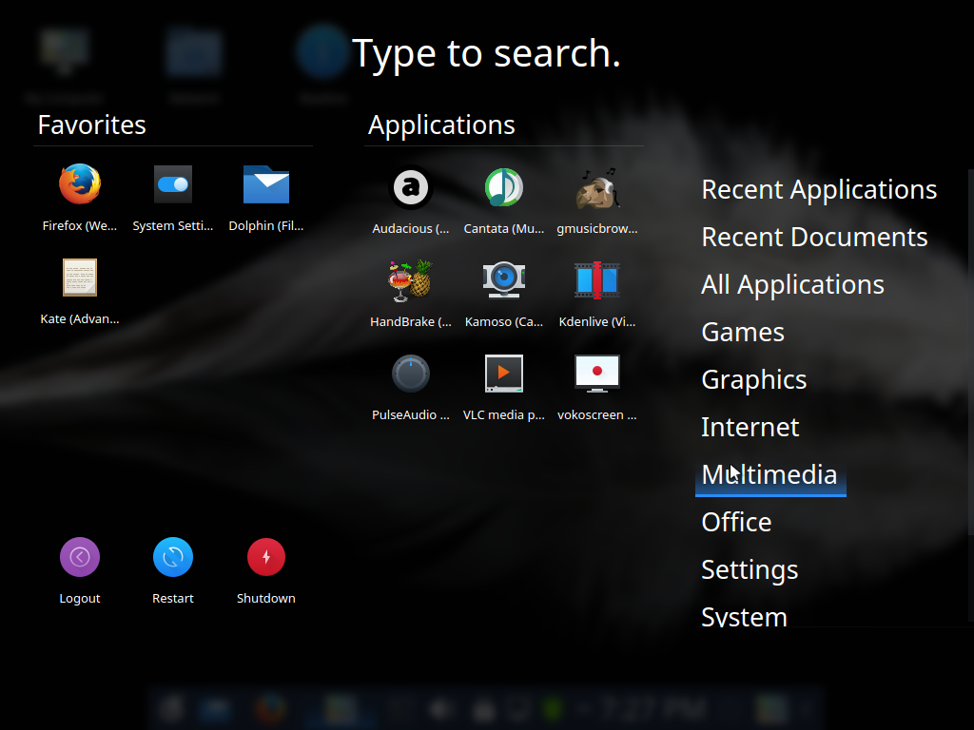Switch to Internet category
Image resolution: width=974 pixels, height=730 pixels.
(750, 427)
